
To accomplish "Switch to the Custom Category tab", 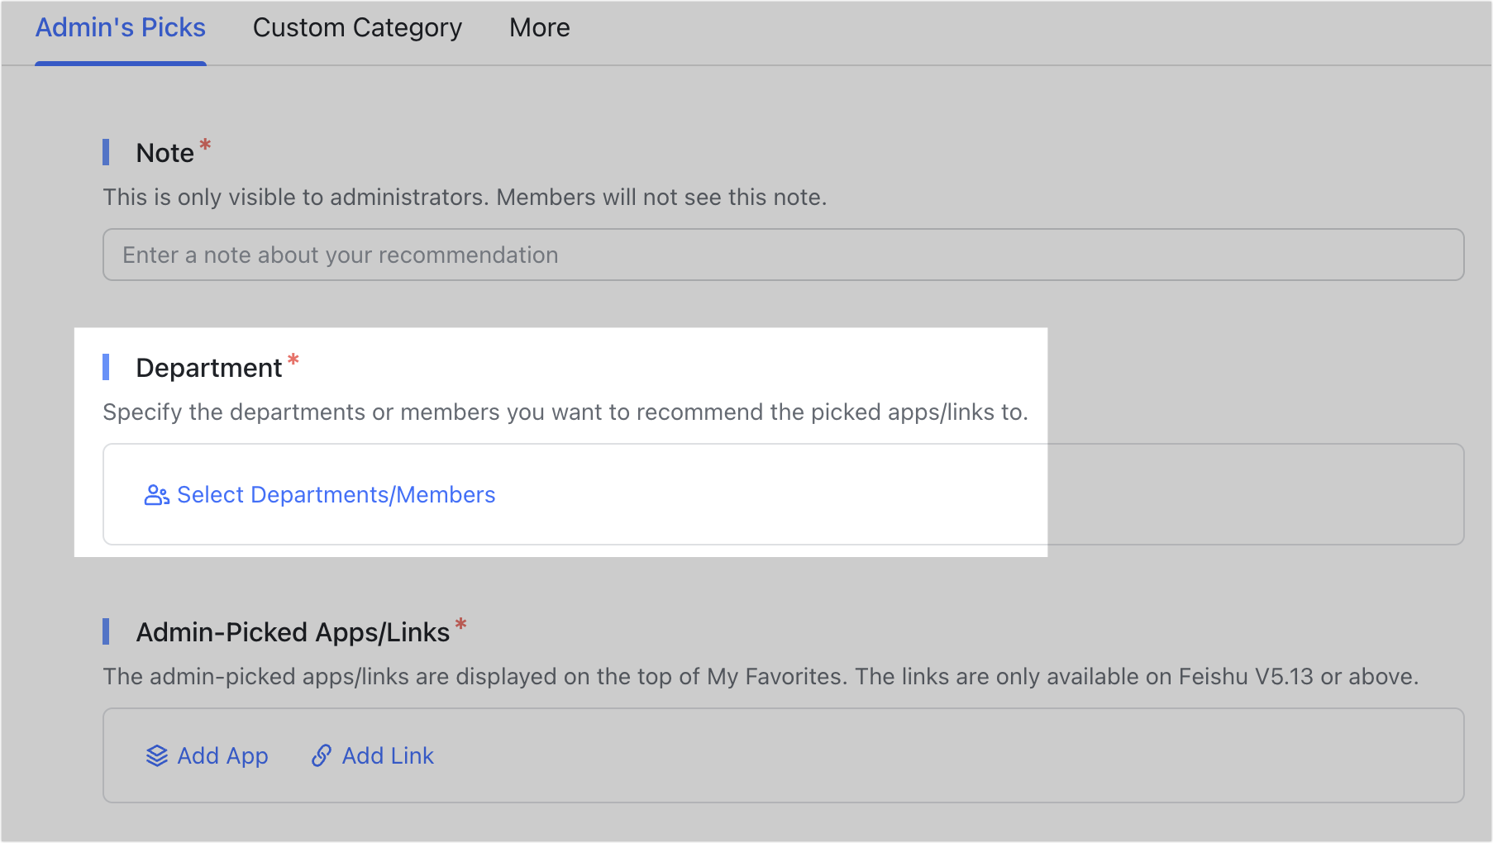I will [357, 28].
